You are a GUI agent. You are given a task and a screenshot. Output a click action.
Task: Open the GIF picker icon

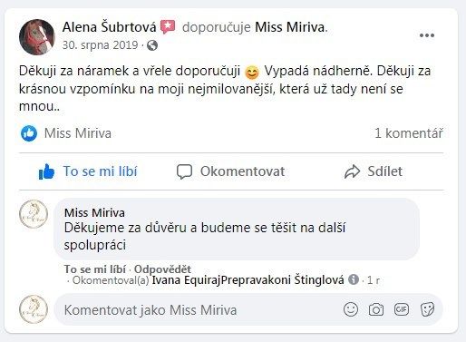pos(402,309)
